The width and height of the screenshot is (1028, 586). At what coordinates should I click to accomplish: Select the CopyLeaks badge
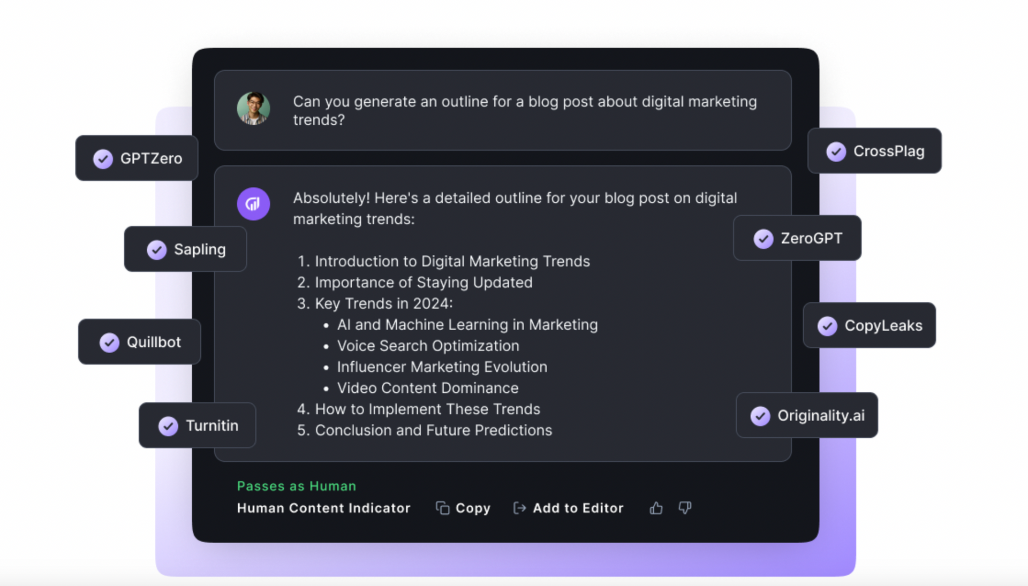point(869,325)
